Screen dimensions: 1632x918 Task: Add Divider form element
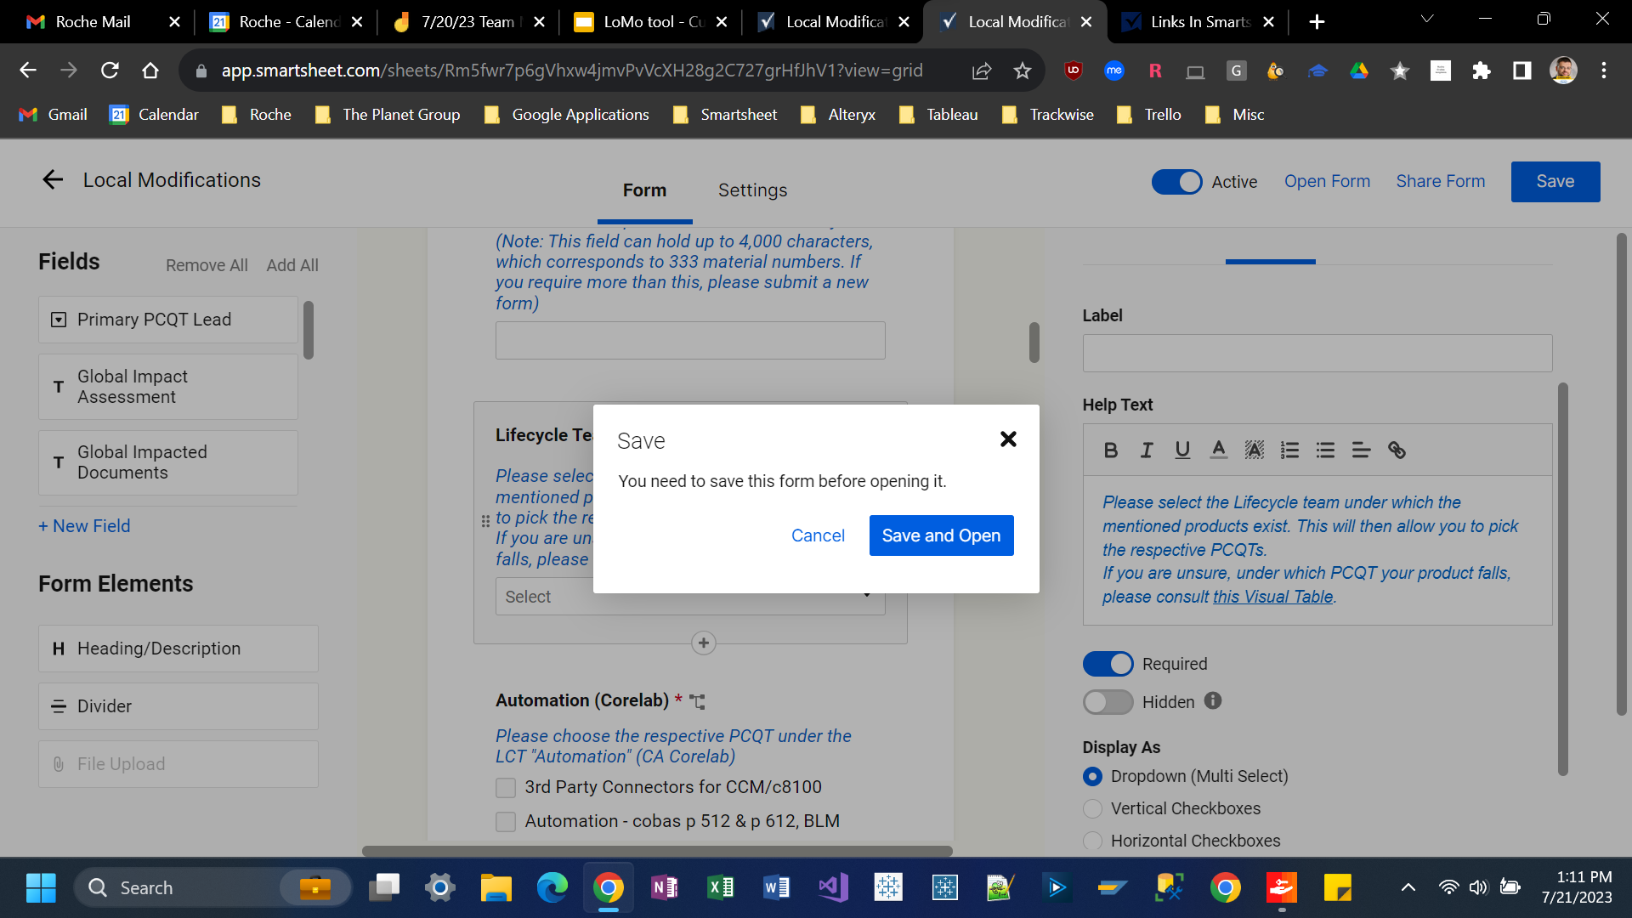coord(178,706)
